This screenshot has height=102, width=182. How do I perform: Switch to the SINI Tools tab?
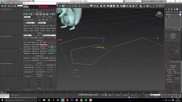pos(27,10)
